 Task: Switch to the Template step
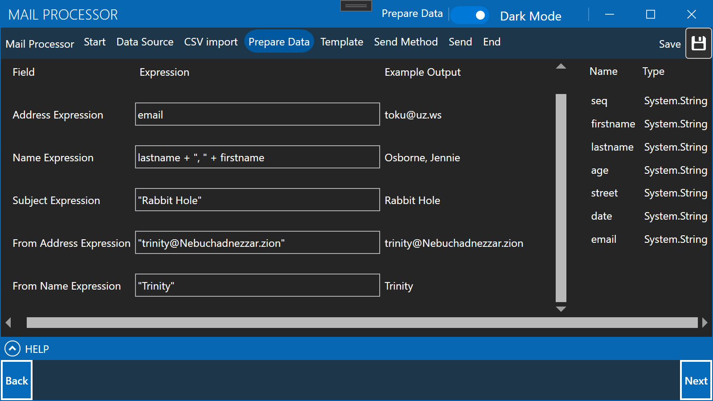click(x=341, y=41)
